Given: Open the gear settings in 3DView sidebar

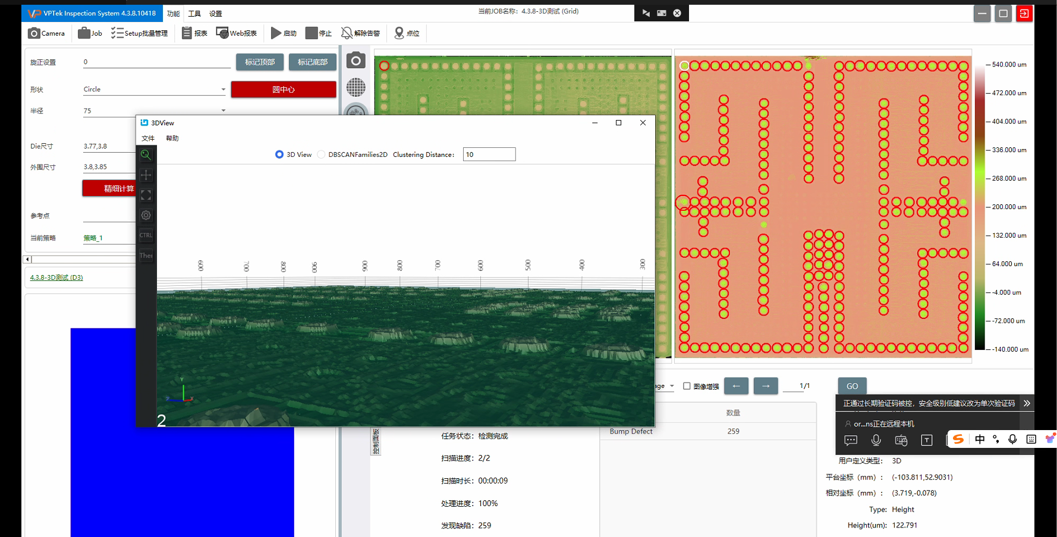Looking at the screenshot, I should 146,216.
